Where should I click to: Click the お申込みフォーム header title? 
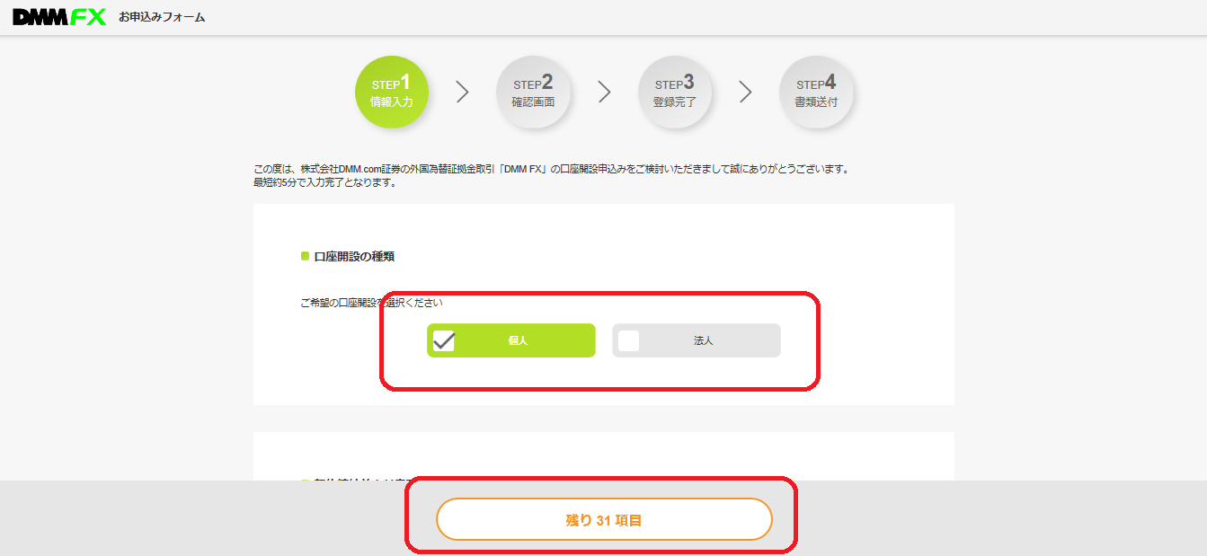[162, 17]
